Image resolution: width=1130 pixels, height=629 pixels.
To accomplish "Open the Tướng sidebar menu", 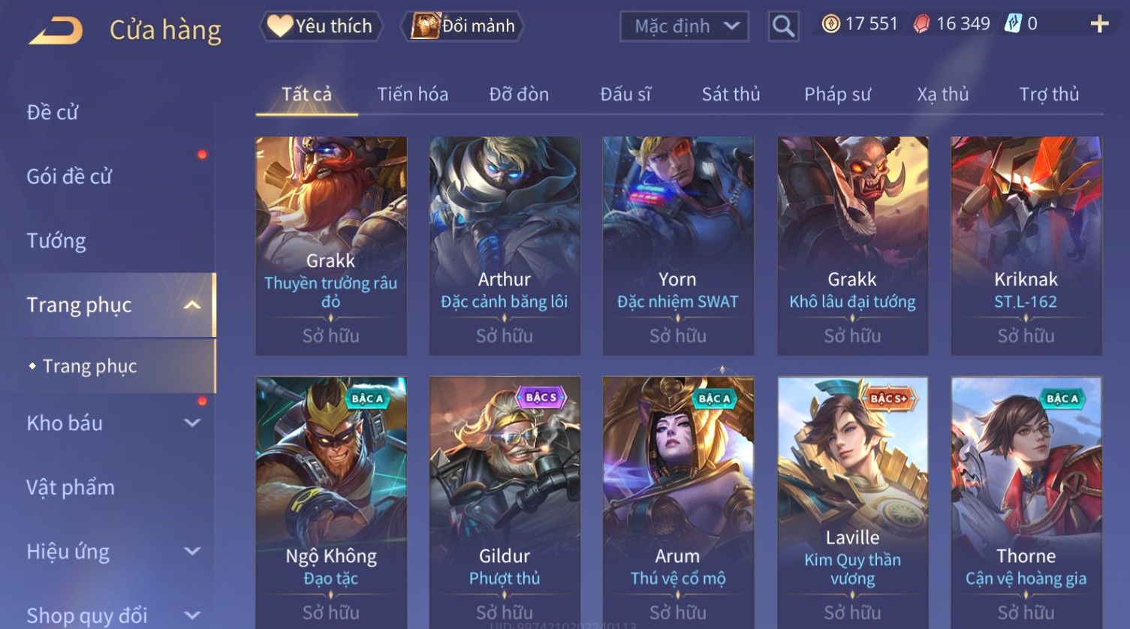I will [56, 241].
